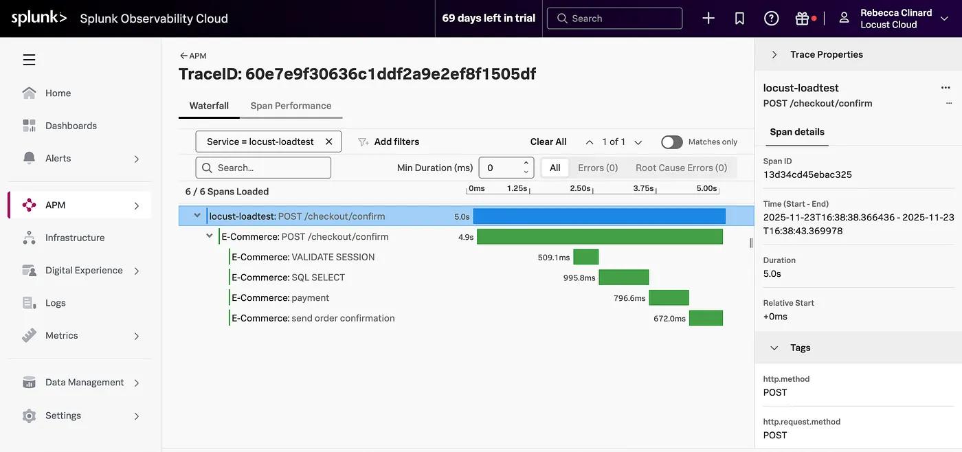Collapse the Tags section in side panel
This screenshot has height=452, width=962.
[774, 347]
